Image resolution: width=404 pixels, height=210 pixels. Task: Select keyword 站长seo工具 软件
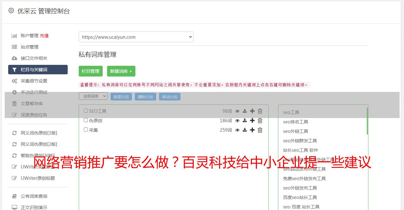click(301, 150)
